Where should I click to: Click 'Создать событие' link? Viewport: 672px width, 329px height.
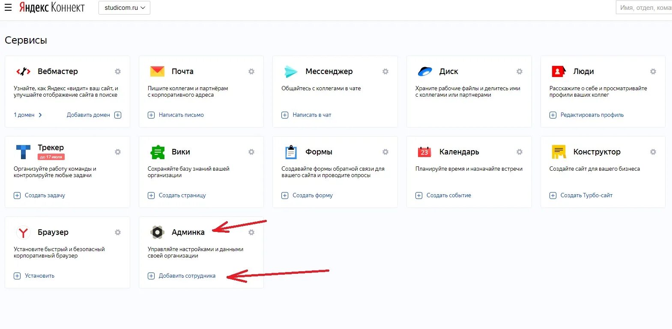(x=448, y=195)
